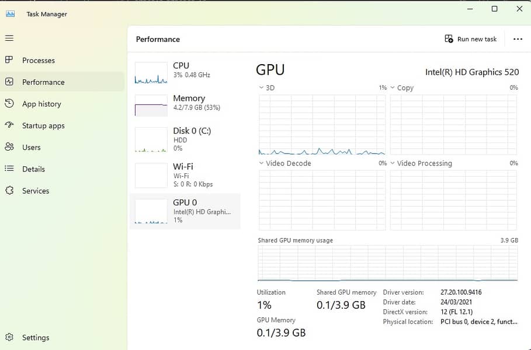Viewport: 531px width, 350px height.
Task: Click the Startup apps gauge icon
Action: (9, 125)
